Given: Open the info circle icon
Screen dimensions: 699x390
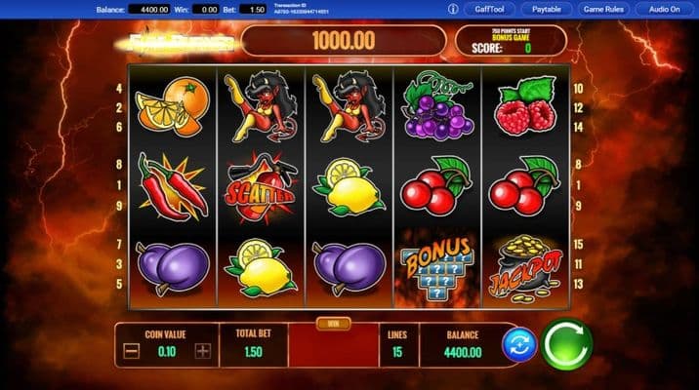Looking at the screenshot, I should [452, 9].
